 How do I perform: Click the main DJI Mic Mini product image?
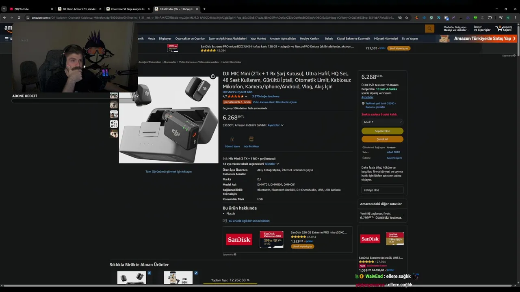[169, 120]
